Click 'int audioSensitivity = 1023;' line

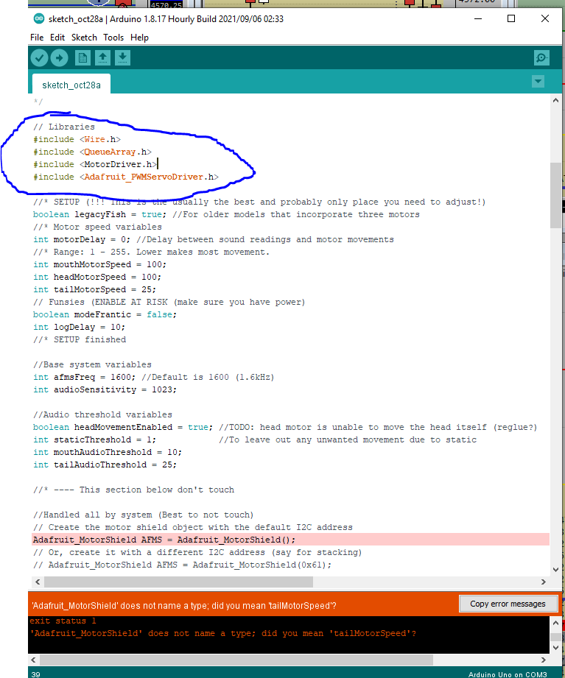[105, 389]
